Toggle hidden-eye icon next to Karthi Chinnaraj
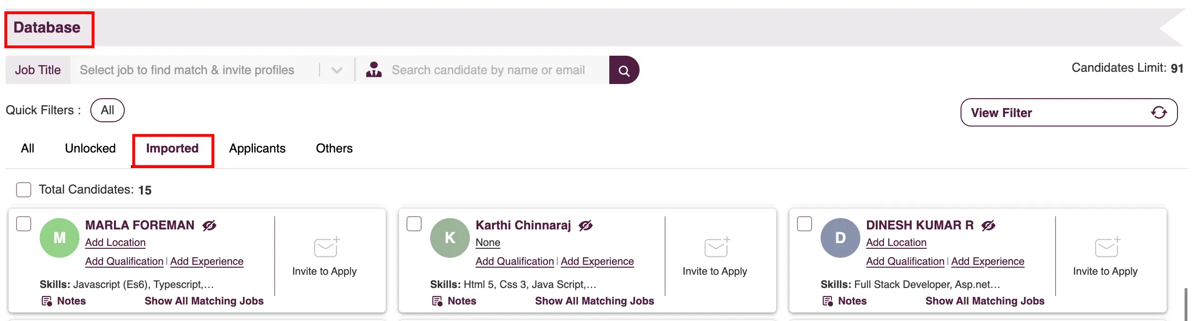Image resolution: width=1195 pixels, height=321 pixels. (x=586, y=226)
